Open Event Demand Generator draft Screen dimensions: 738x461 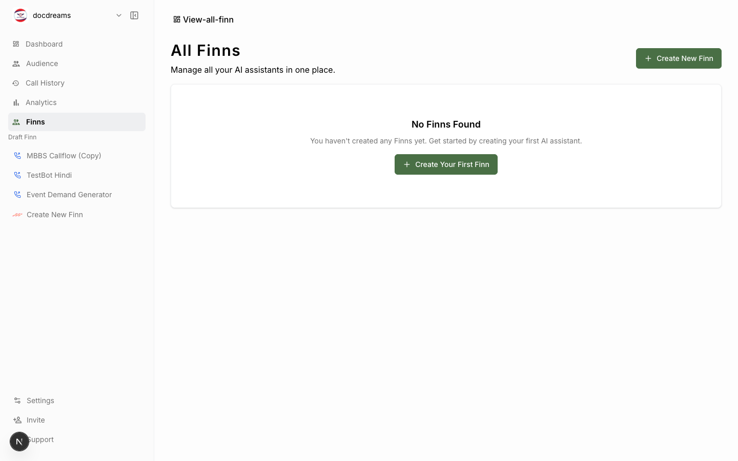[77, 195]
